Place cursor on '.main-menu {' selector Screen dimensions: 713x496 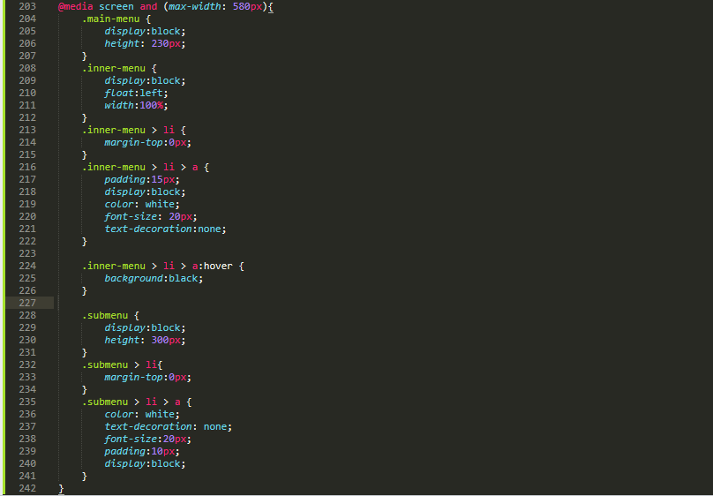click(116, 19)
